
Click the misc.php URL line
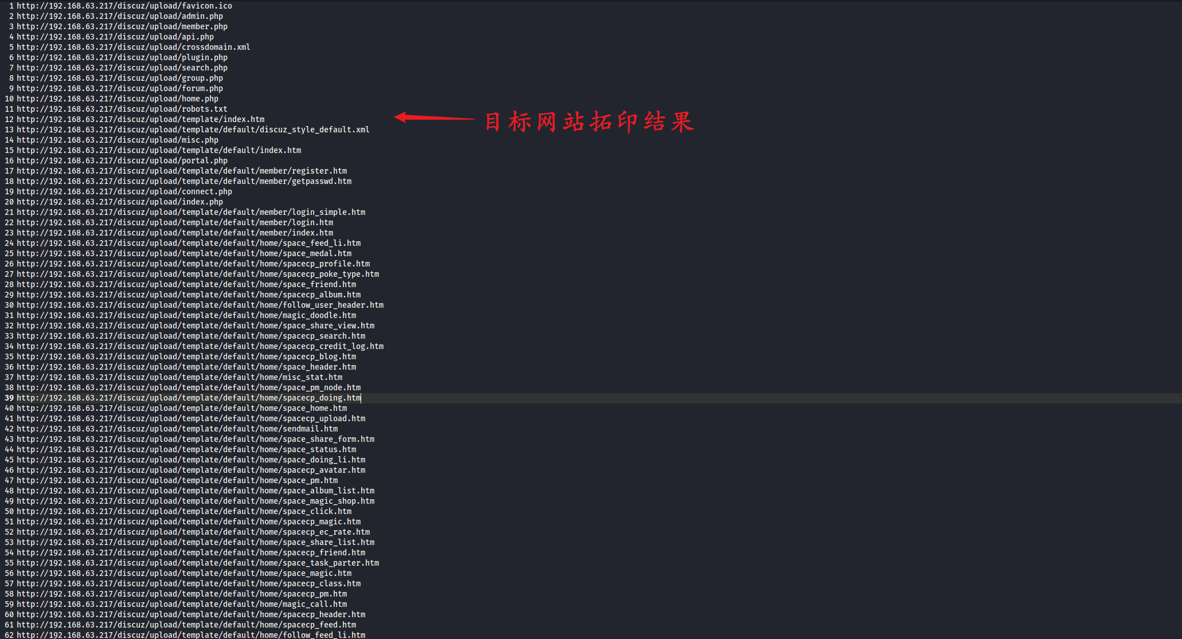tap(118, 140)
